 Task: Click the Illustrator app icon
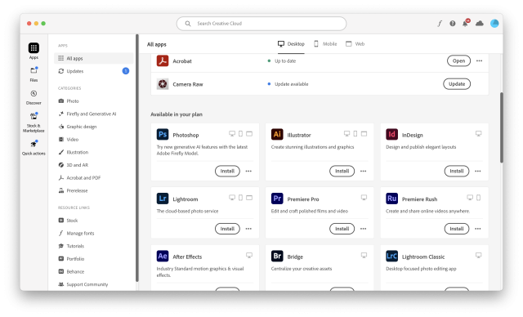pos(277,134)
